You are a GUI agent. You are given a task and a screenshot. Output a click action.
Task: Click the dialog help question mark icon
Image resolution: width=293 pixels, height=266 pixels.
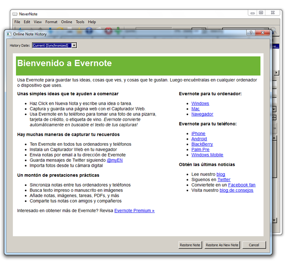pos(251,33)
